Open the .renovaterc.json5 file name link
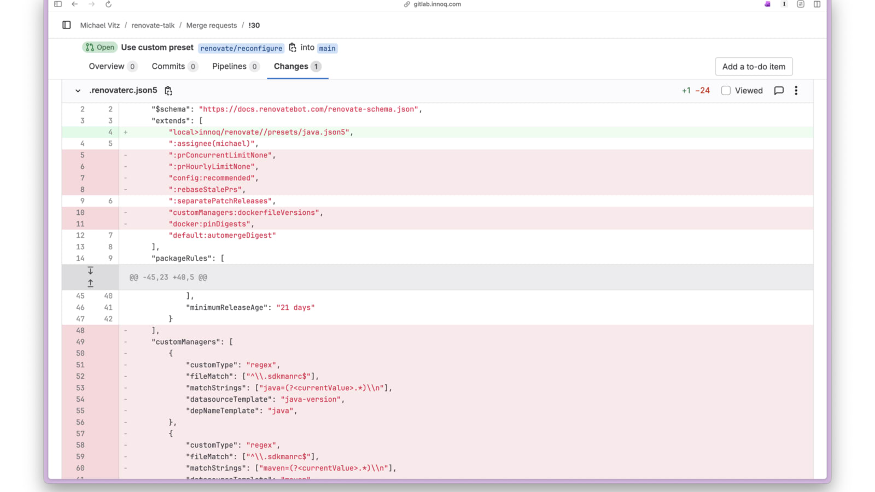The image size is (875, 492). click(123, 90)
